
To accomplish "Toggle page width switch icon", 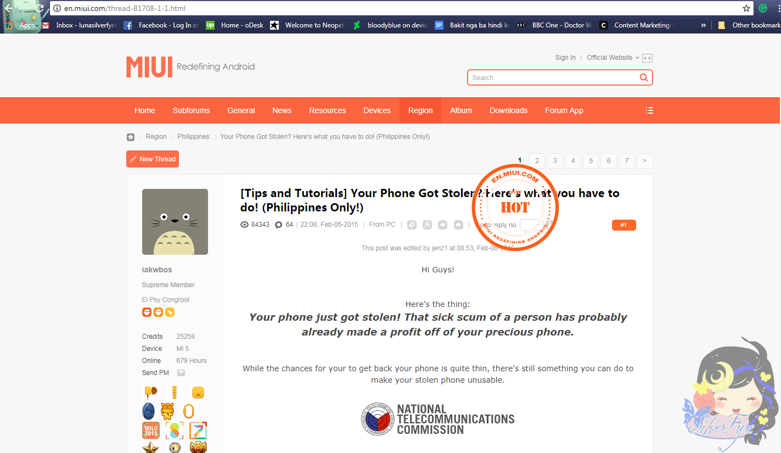I will [647, 58].
